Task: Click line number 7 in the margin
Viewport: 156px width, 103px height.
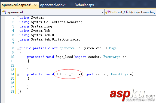Action: pos(13,44)
